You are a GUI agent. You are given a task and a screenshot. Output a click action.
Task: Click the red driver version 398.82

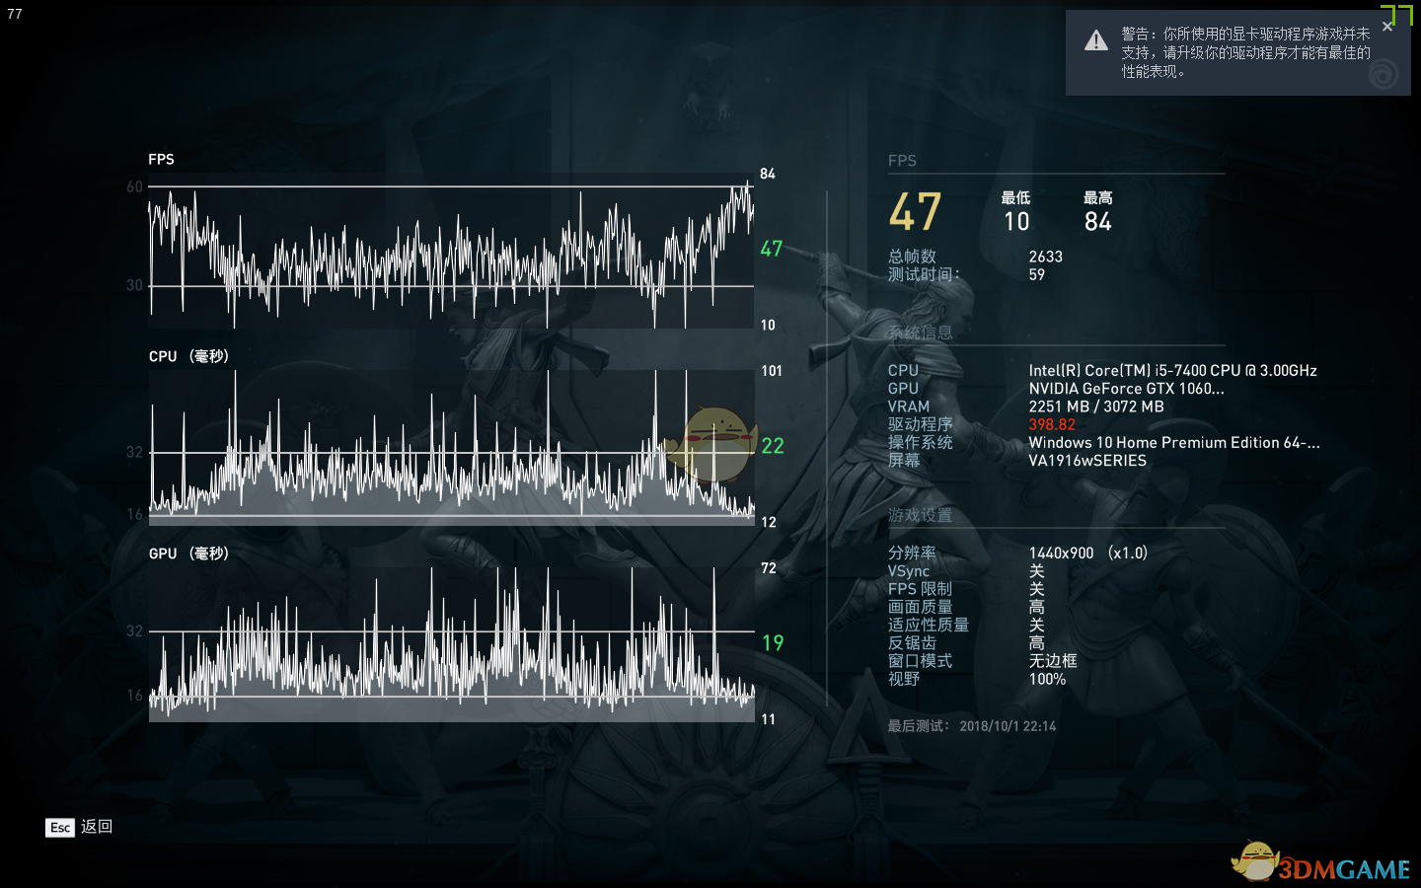point(1052,424)
